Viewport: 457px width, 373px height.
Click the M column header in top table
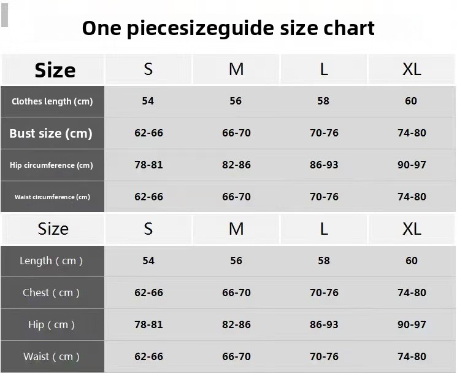pyautogui.click(x=236, y=69)
